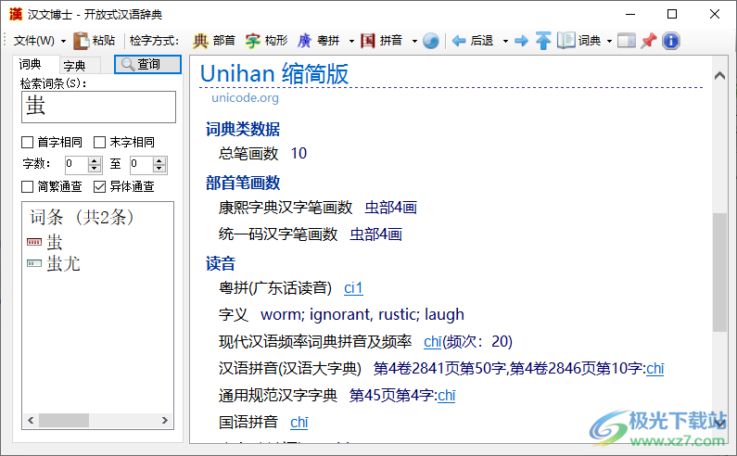Image resolution: width=737 pixels, height=456 pixels.
Task: Click the 词典类数据 section heading
Action: tap(243, 129)
